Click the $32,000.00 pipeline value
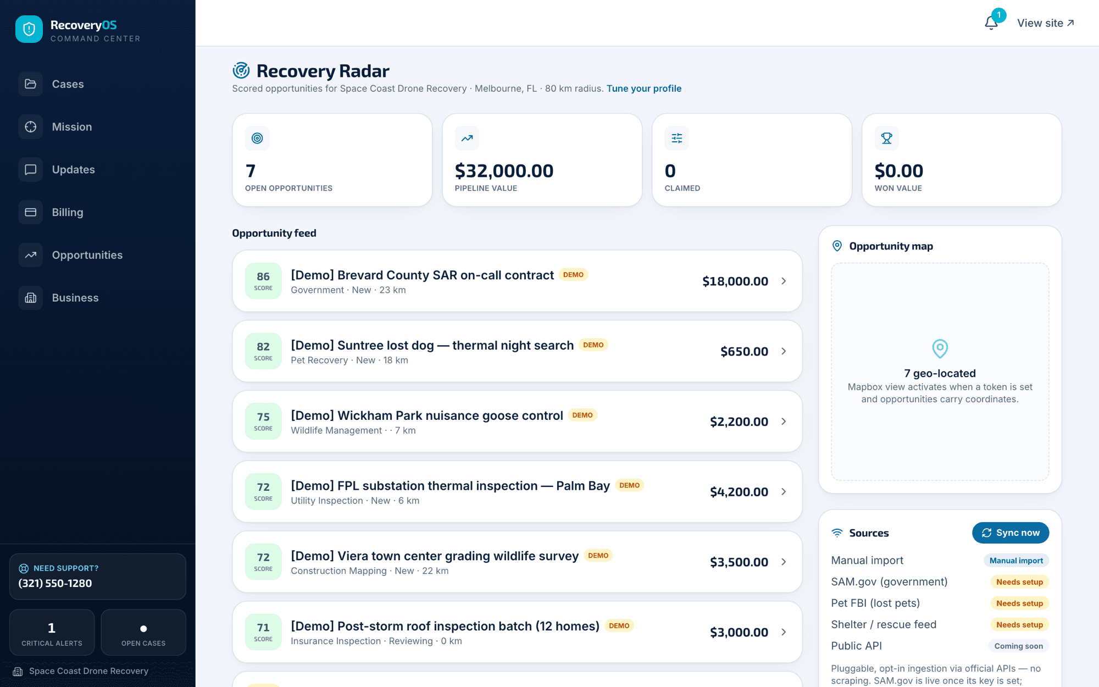Screen dimensions: 1099x687 pos(504,171)
